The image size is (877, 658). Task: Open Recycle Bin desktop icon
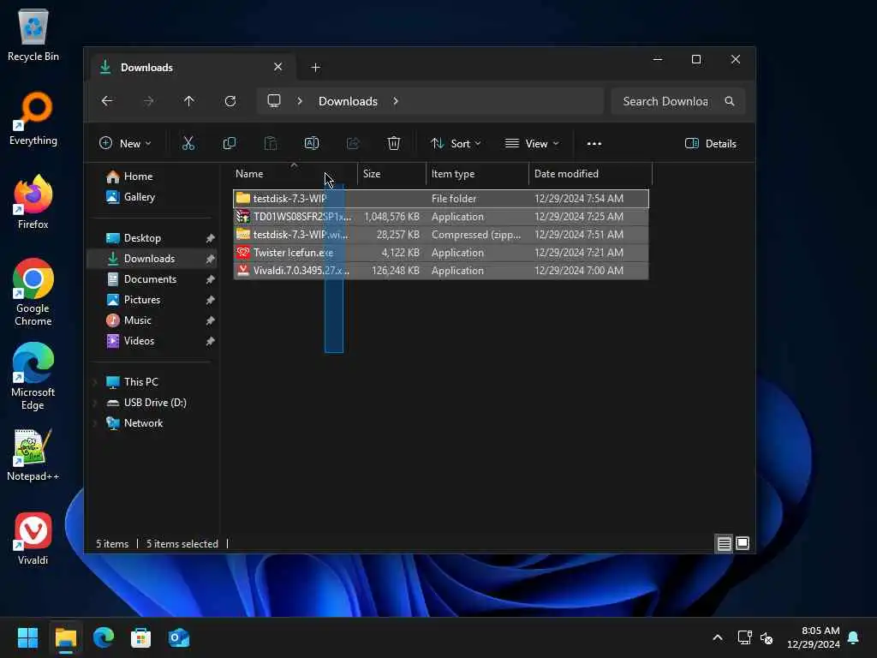pos(33,36)
